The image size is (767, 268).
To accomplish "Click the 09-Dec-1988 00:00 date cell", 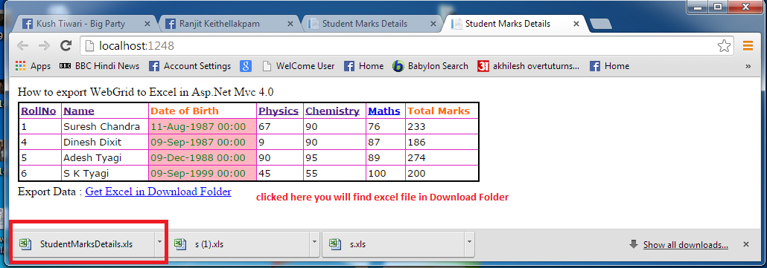I will tap(203, 158).
